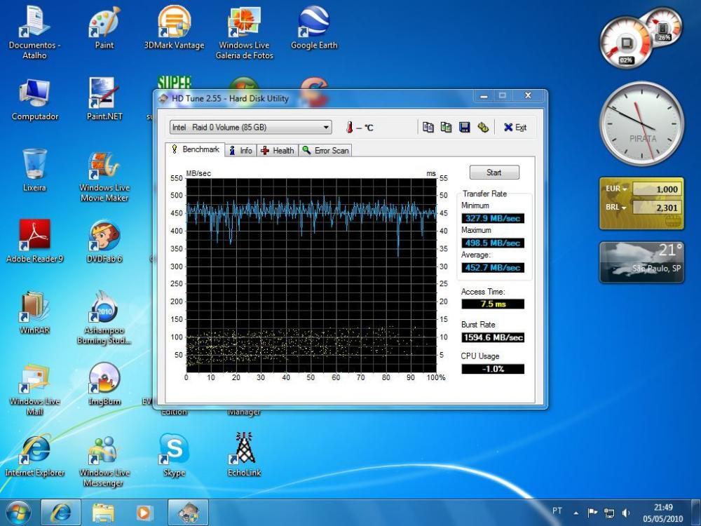
Task: Click the volume speaker icon in system tray
Action: coord(625,513)
